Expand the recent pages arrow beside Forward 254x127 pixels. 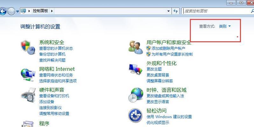pos(18,11)
